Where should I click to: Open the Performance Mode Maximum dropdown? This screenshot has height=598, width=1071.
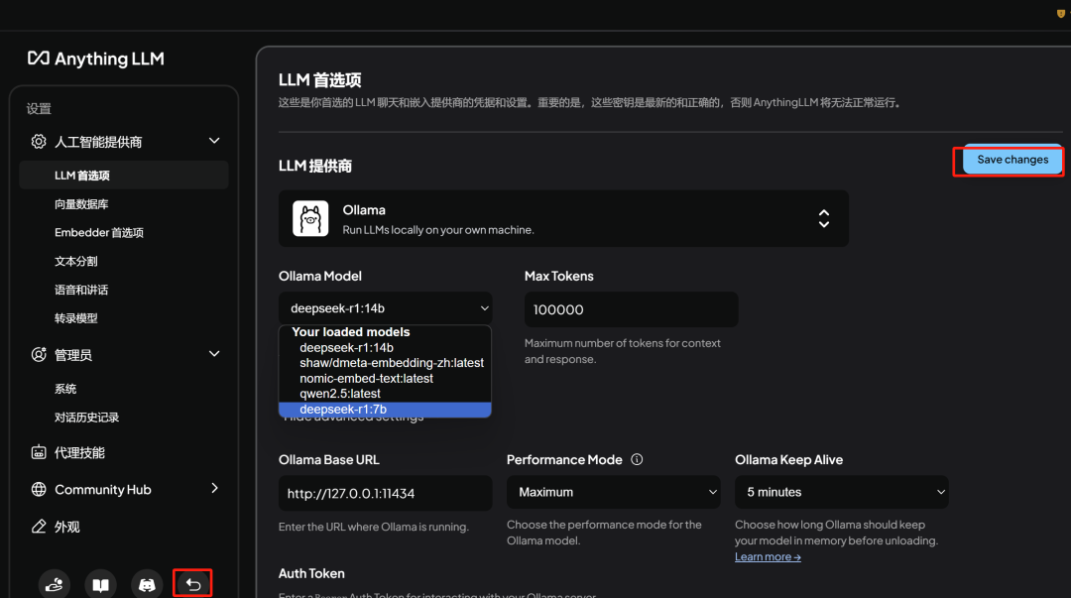click(614, 492)
